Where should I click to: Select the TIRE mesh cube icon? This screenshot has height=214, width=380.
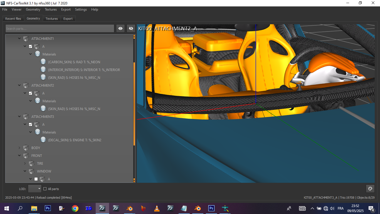pyautogui.click(x=31, y=163)
